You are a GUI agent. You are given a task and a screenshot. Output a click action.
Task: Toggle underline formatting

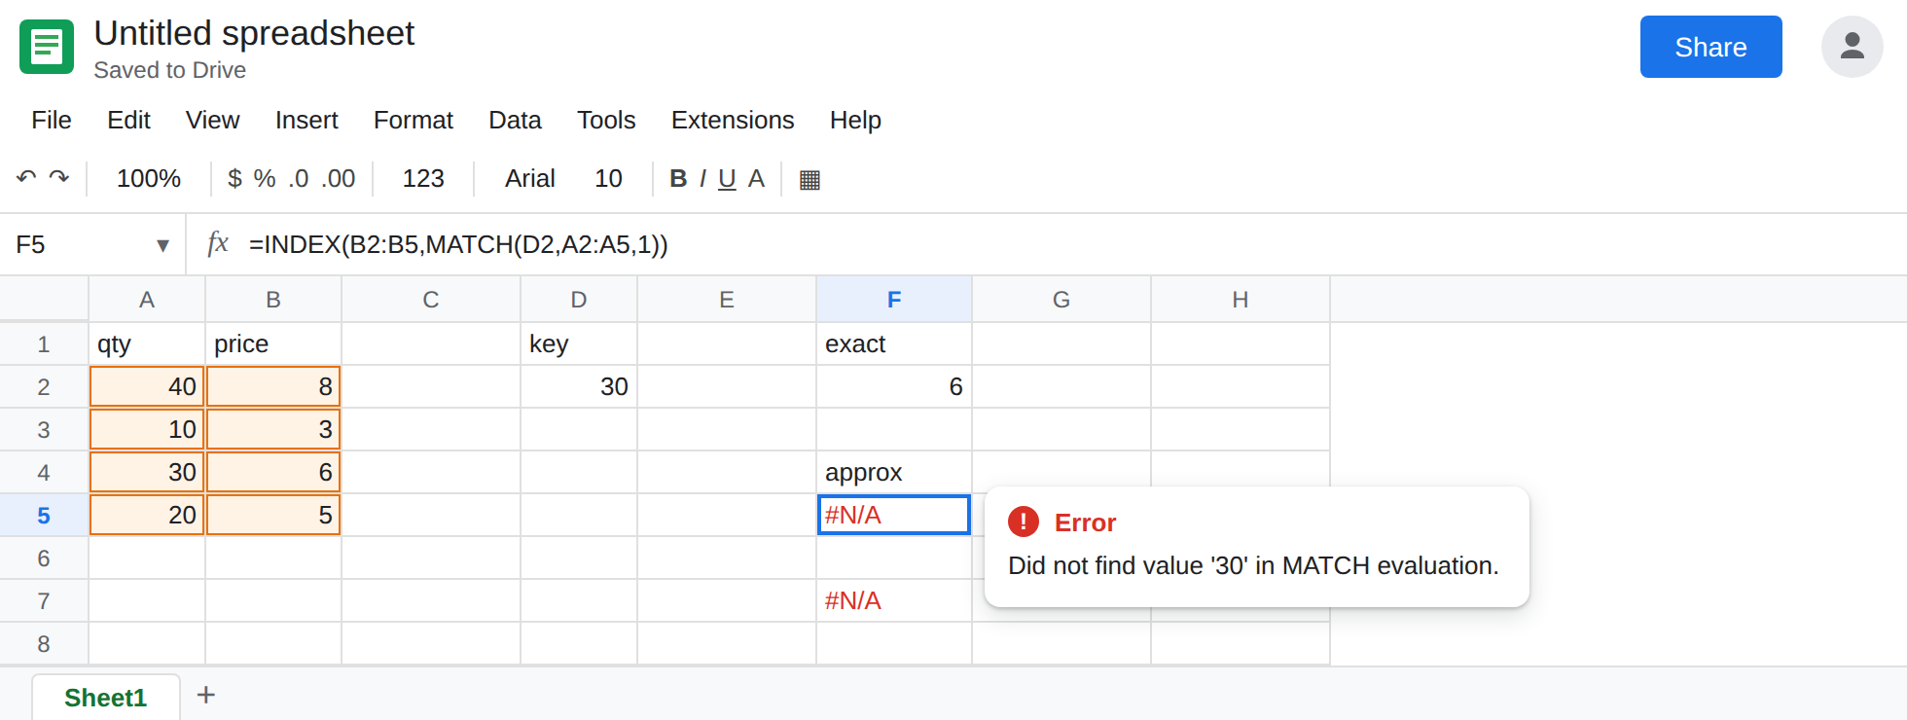[727, 178]
